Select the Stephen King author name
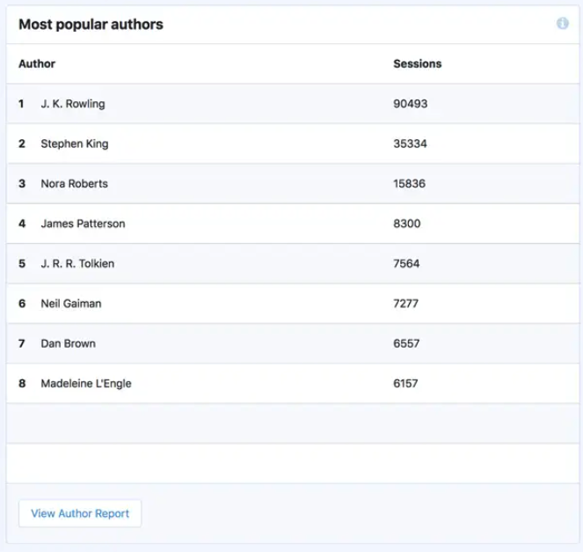The width and height of the screenshot is (583, 552). click(x=75, y=144)
